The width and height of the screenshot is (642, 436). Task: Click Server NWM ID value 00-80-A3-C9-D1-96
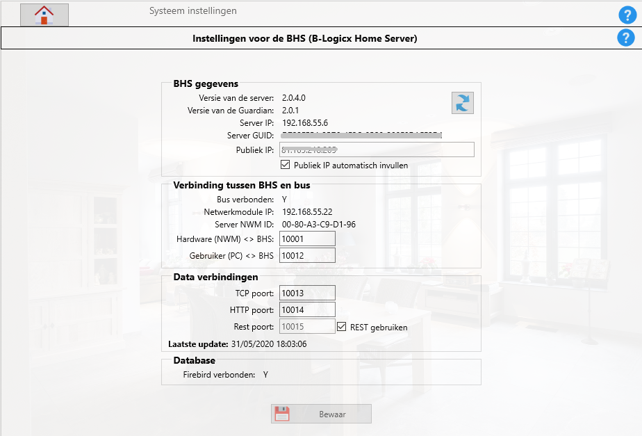(x=318, y=225)
